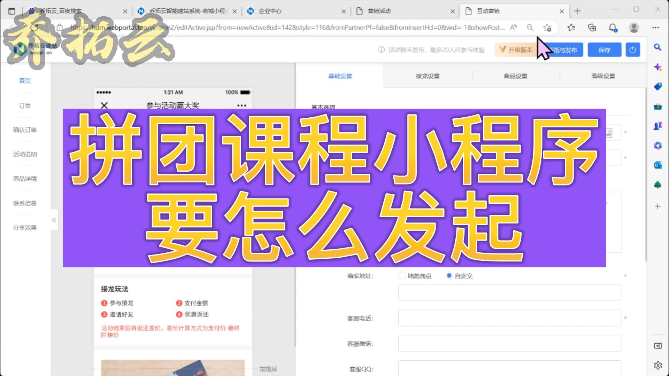Open Edge sidebar settings gear at bottom
This screenshot has height=376, width=669.
coord(658,366)
